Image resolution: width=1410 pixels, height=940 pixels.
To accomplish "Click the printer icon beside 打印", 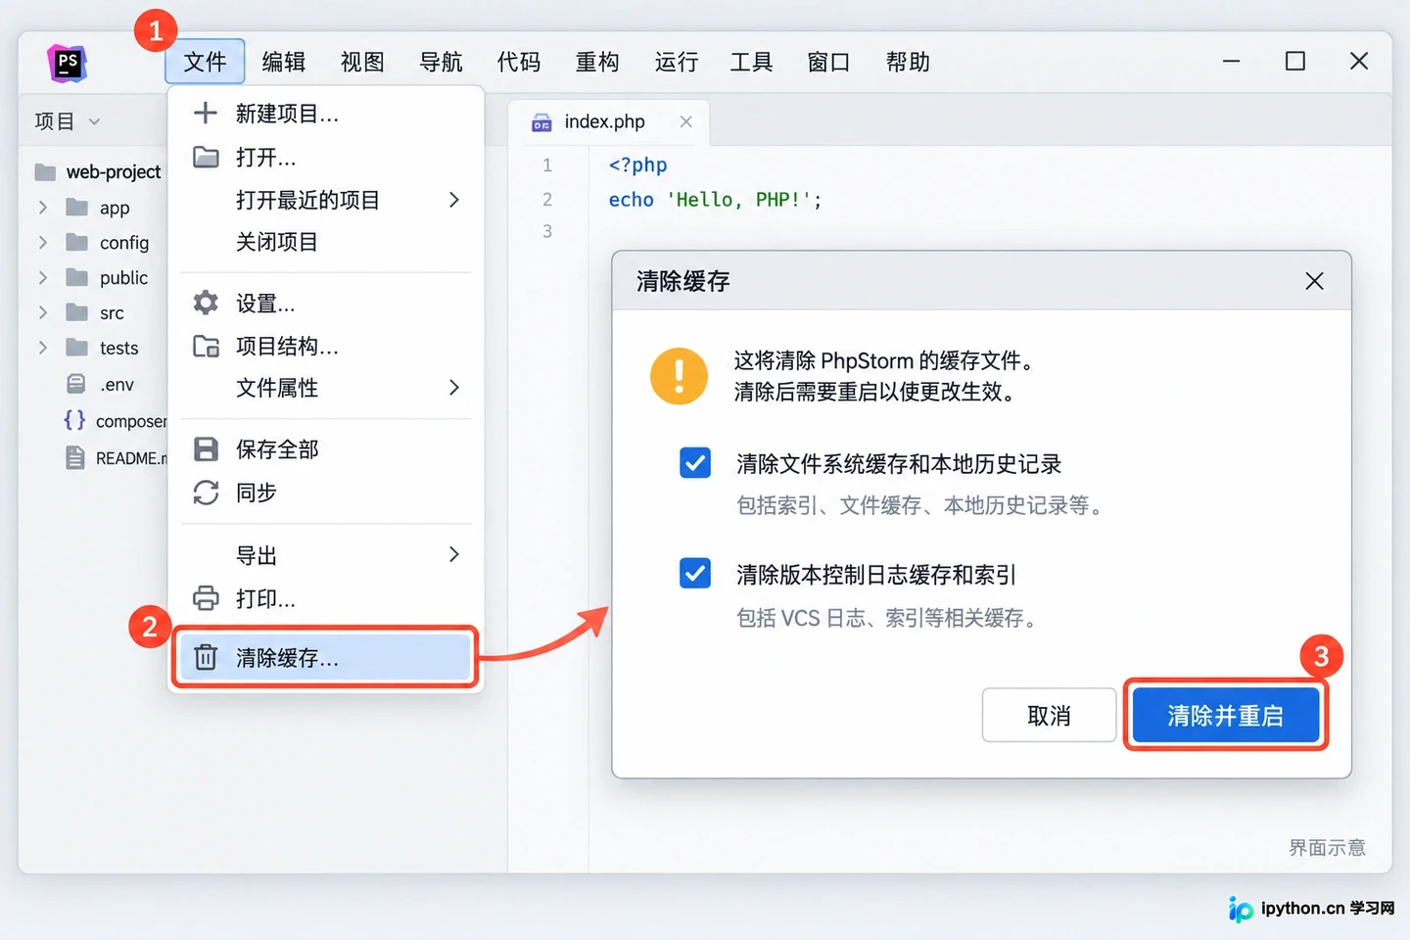I will pos(206,597).
